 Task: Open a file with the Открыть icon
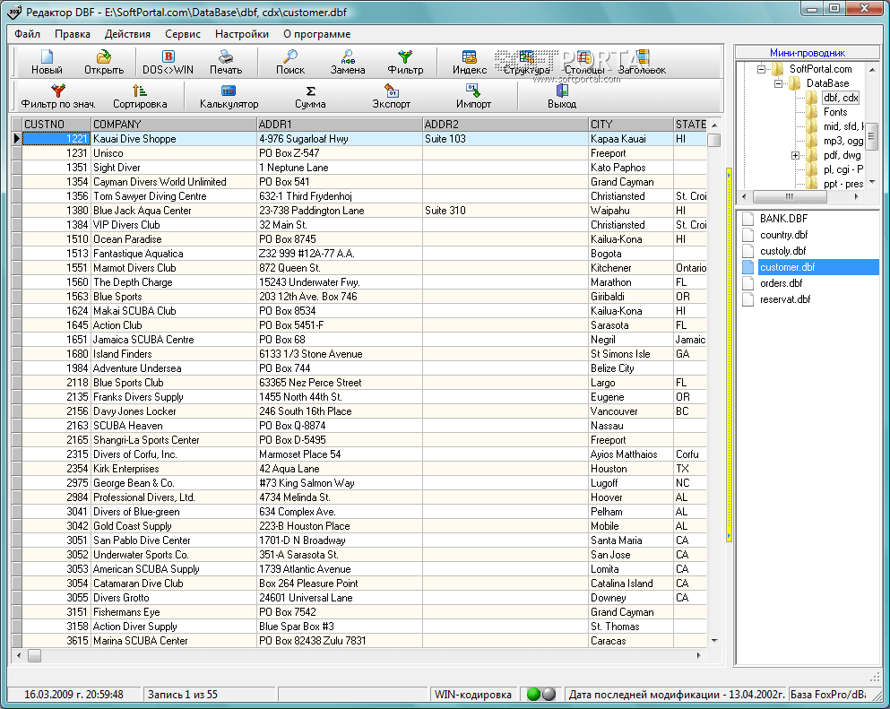point(104,57)
